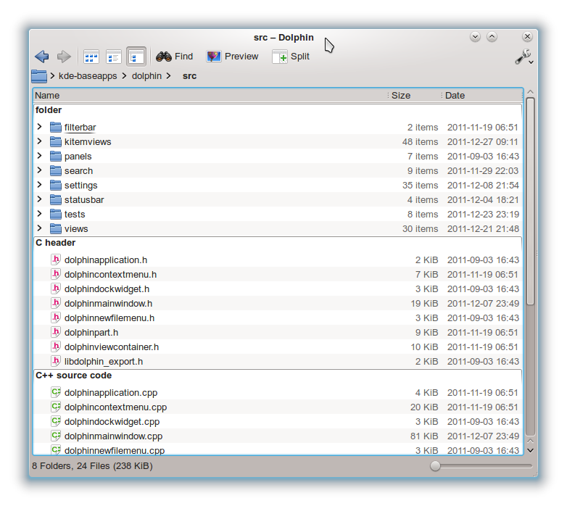Open arrow menu after kde-baseapps
The image size is (567, 506).
click(125, 76)
